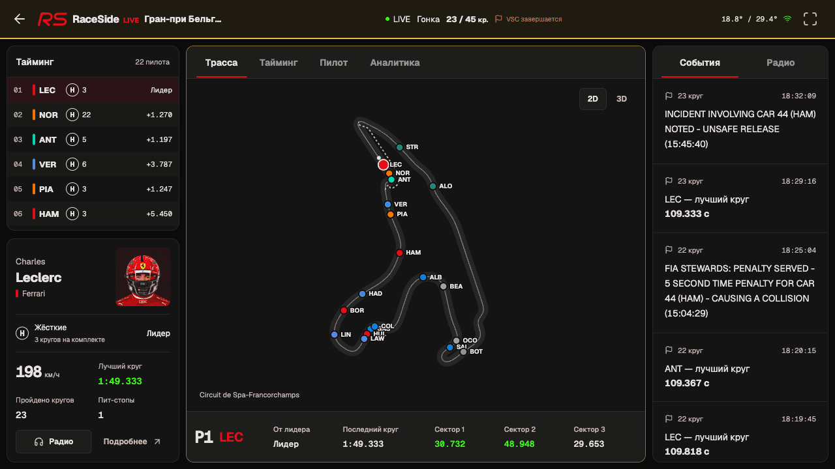Click the VSC flag icon in header
The image size is (835, 469).
click(498, 19)
